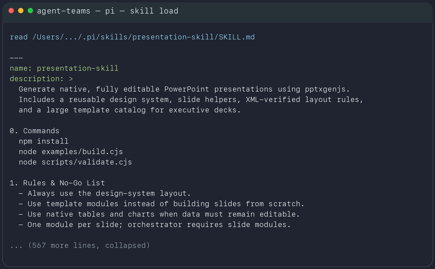This screenshot has height=269, width=435.
Task: Click the one module per slide rule
Action: pyautogui.click(x=155, y=224)
